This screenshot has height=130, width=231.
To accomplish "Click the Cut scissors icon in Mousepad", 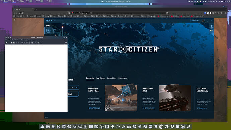I will point(27,43).
